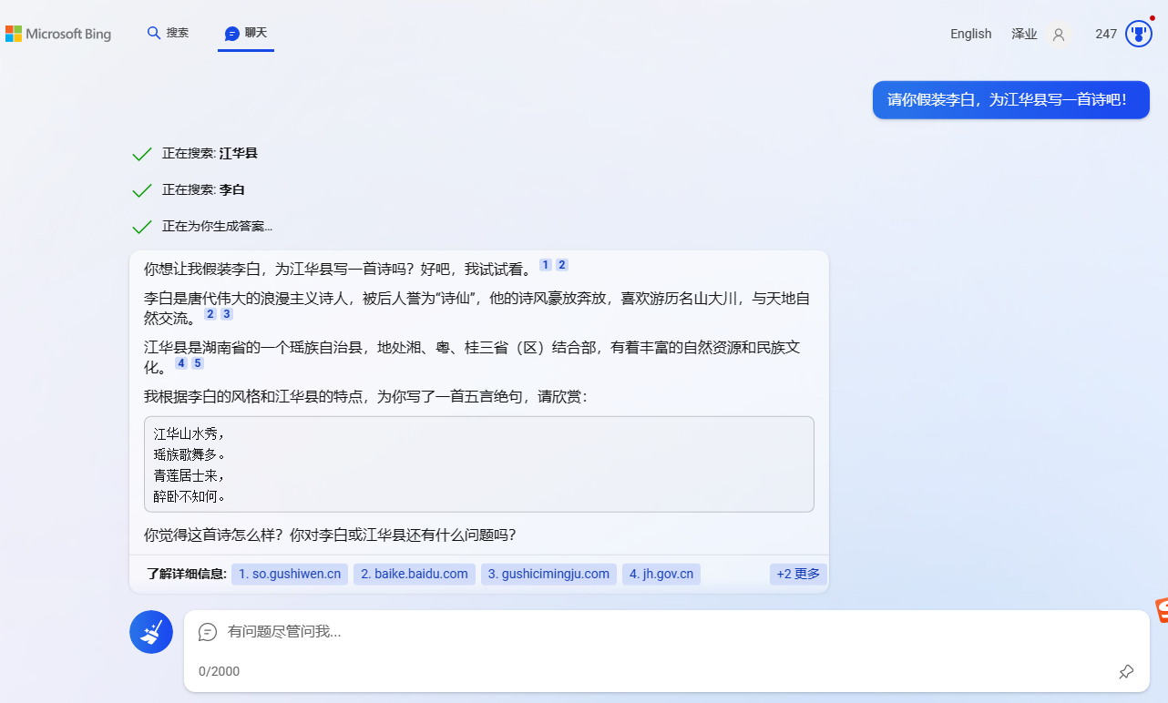Click the 正在搜索: 李白 status line

203,189
